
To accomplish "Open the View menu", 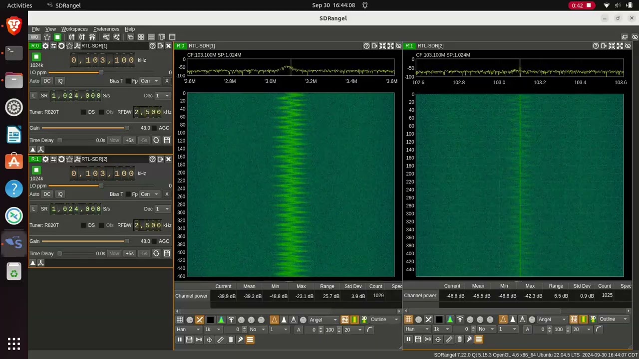I will (50, 29).
